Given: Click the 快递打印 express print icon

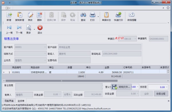Looking at the screenshot, I should click(x=118, y=15).
